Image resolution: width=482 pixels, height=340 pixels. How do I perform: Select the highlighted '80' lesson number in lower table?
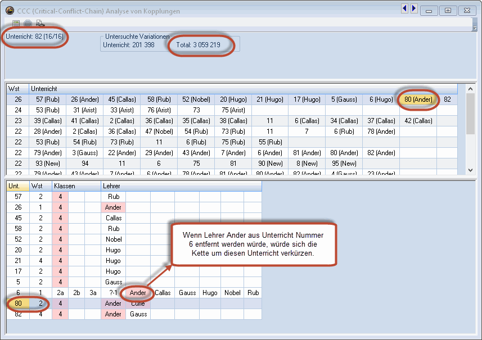point(18,303)
